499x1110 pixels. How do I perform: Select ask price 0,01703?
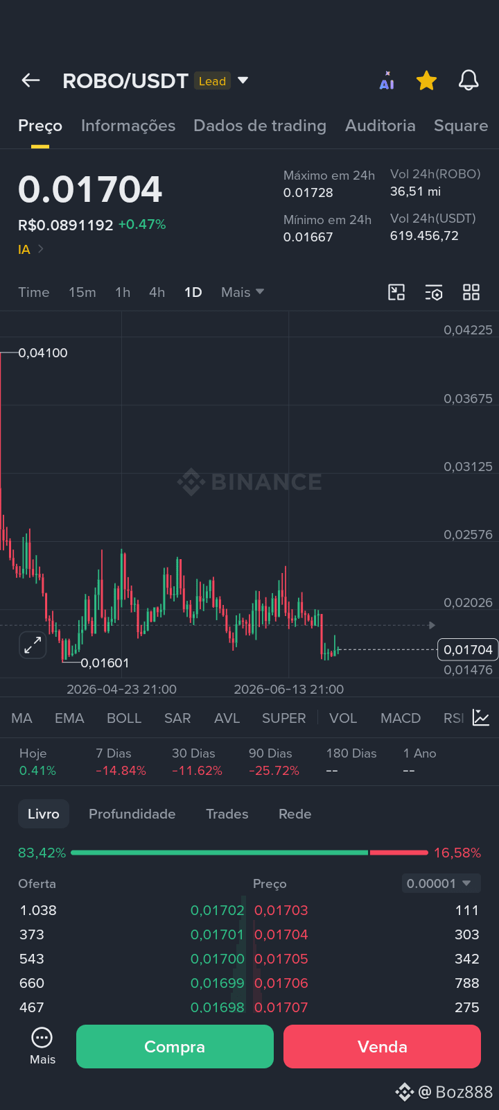pos(281,910)
